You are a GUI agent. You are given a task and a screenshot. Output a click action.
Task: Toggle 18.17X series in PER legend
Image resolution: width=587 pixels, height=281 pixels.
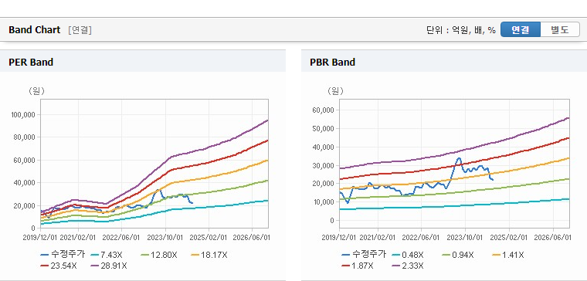(x=209, y=255)
